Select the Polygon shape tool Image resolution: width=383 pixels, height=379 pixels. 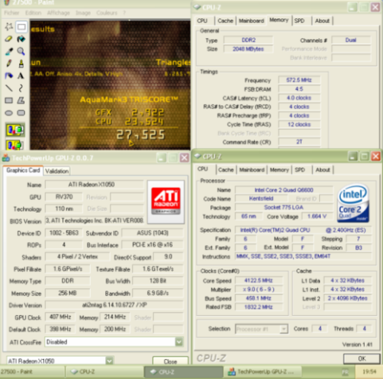(21, 100)
